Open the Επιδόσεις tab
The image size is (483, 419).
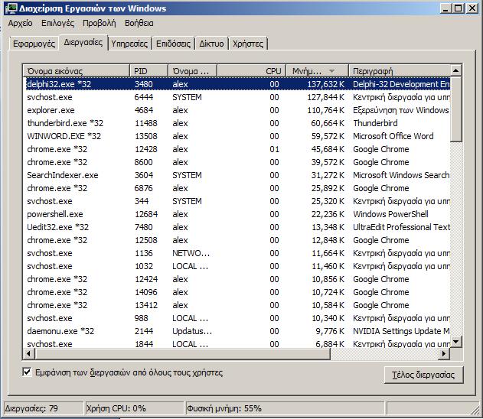click(x=173, y=44)
